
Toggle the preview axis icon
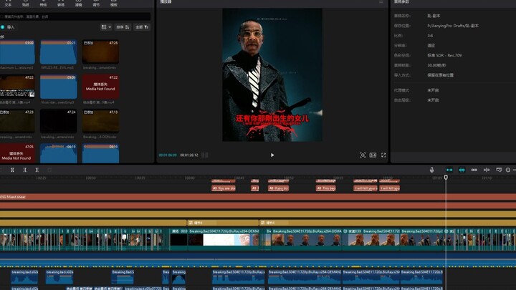[487, 170]
